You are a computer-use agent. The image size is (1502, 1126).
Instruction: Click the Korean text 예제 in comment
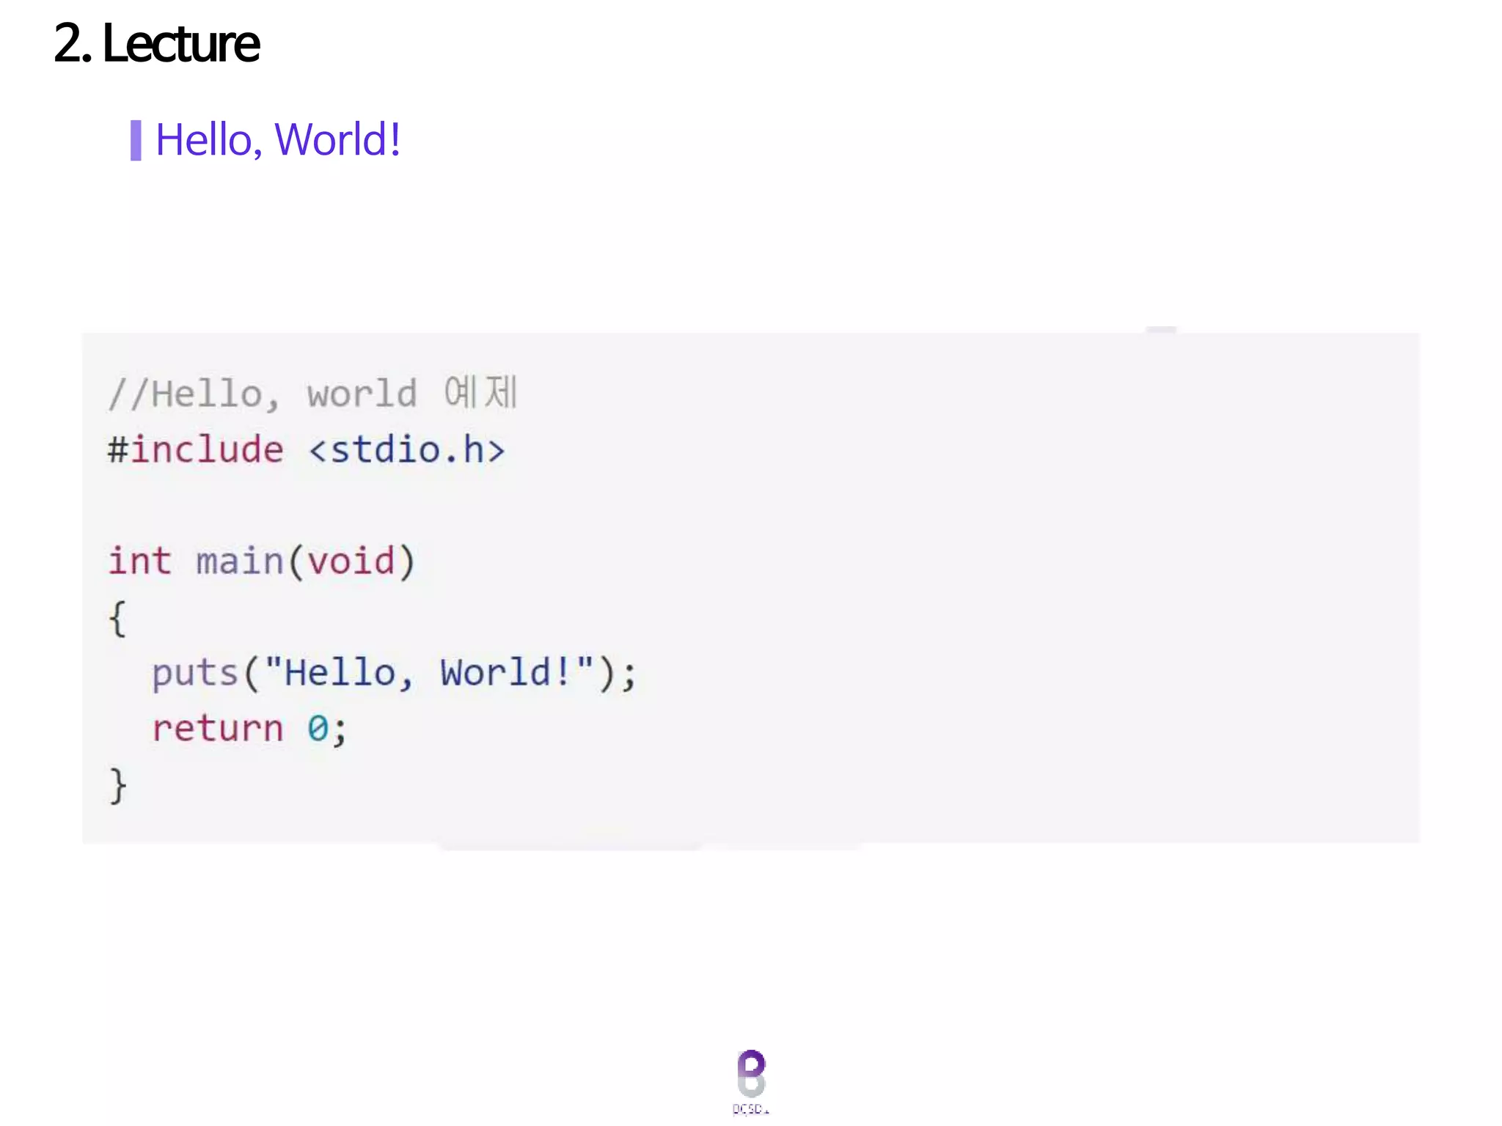tap(481, 392)
